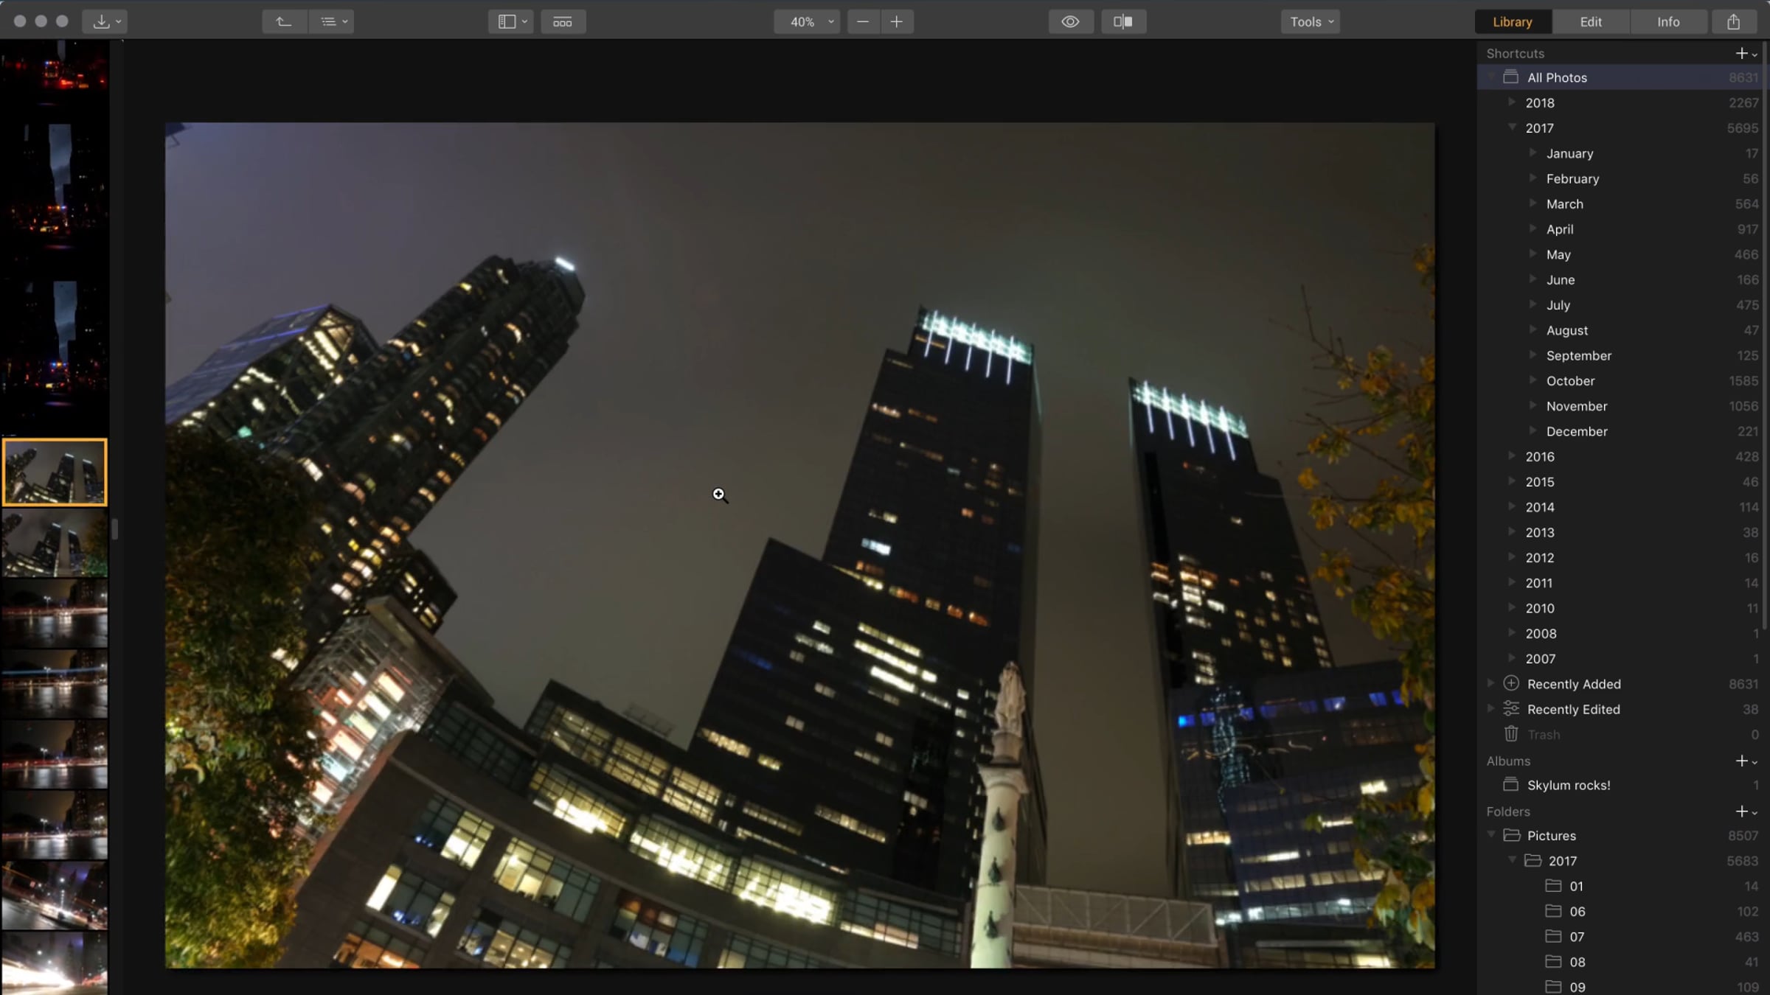The image size is (1770, 995).
Task: Switch to the Info tab
Action: coord(1668,21)
